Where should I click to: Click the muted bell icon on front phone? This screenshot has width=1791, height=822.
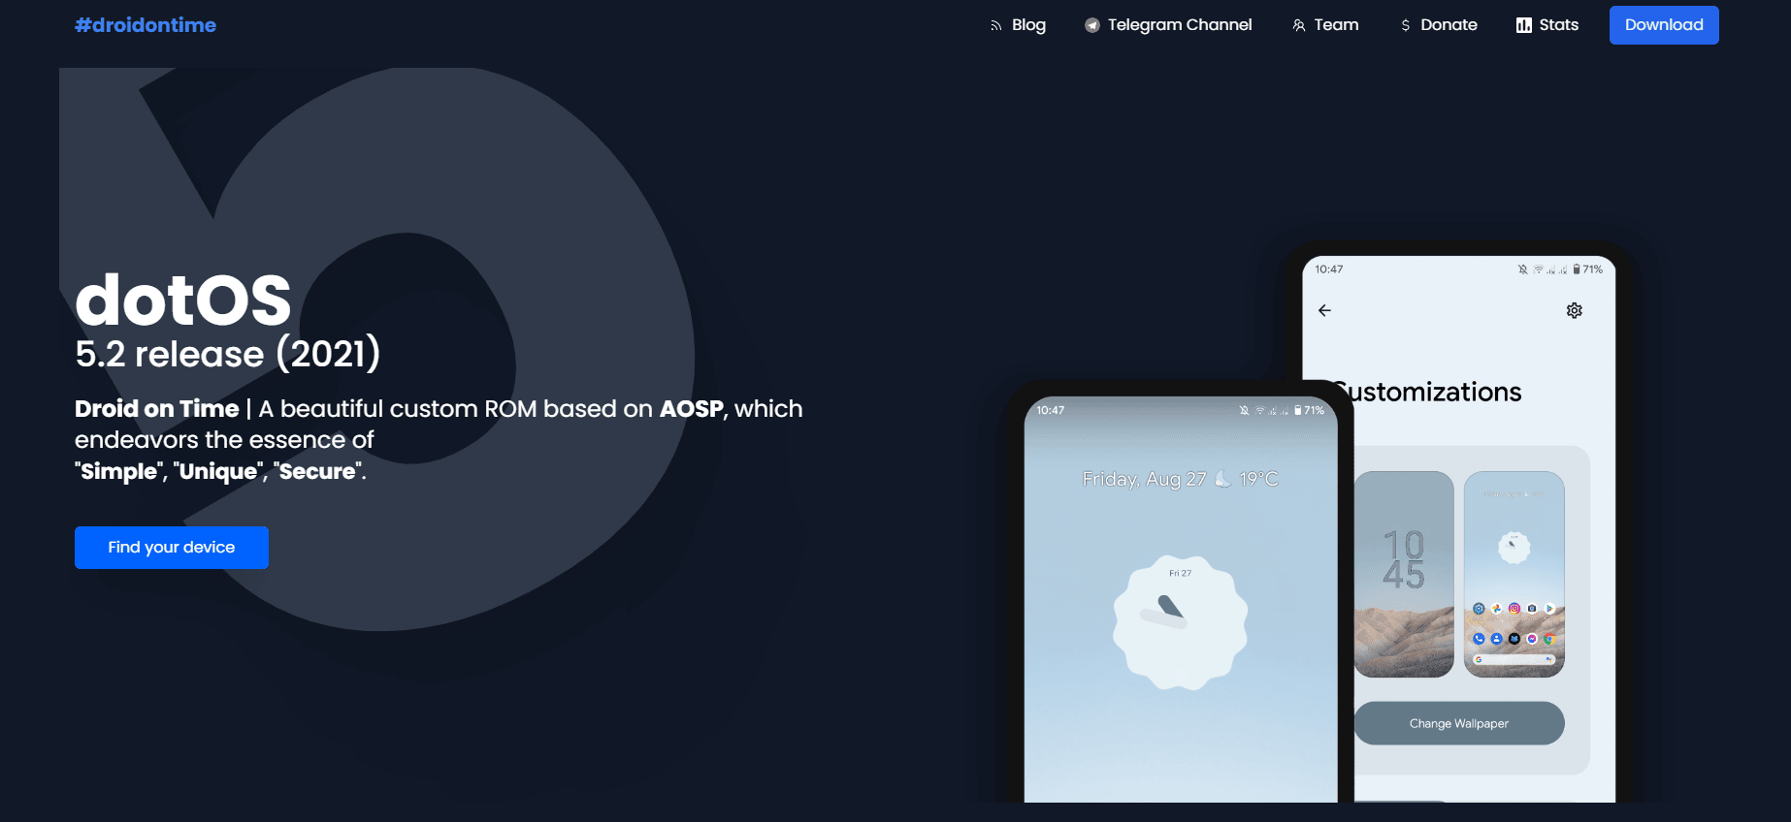point(1244,410)
